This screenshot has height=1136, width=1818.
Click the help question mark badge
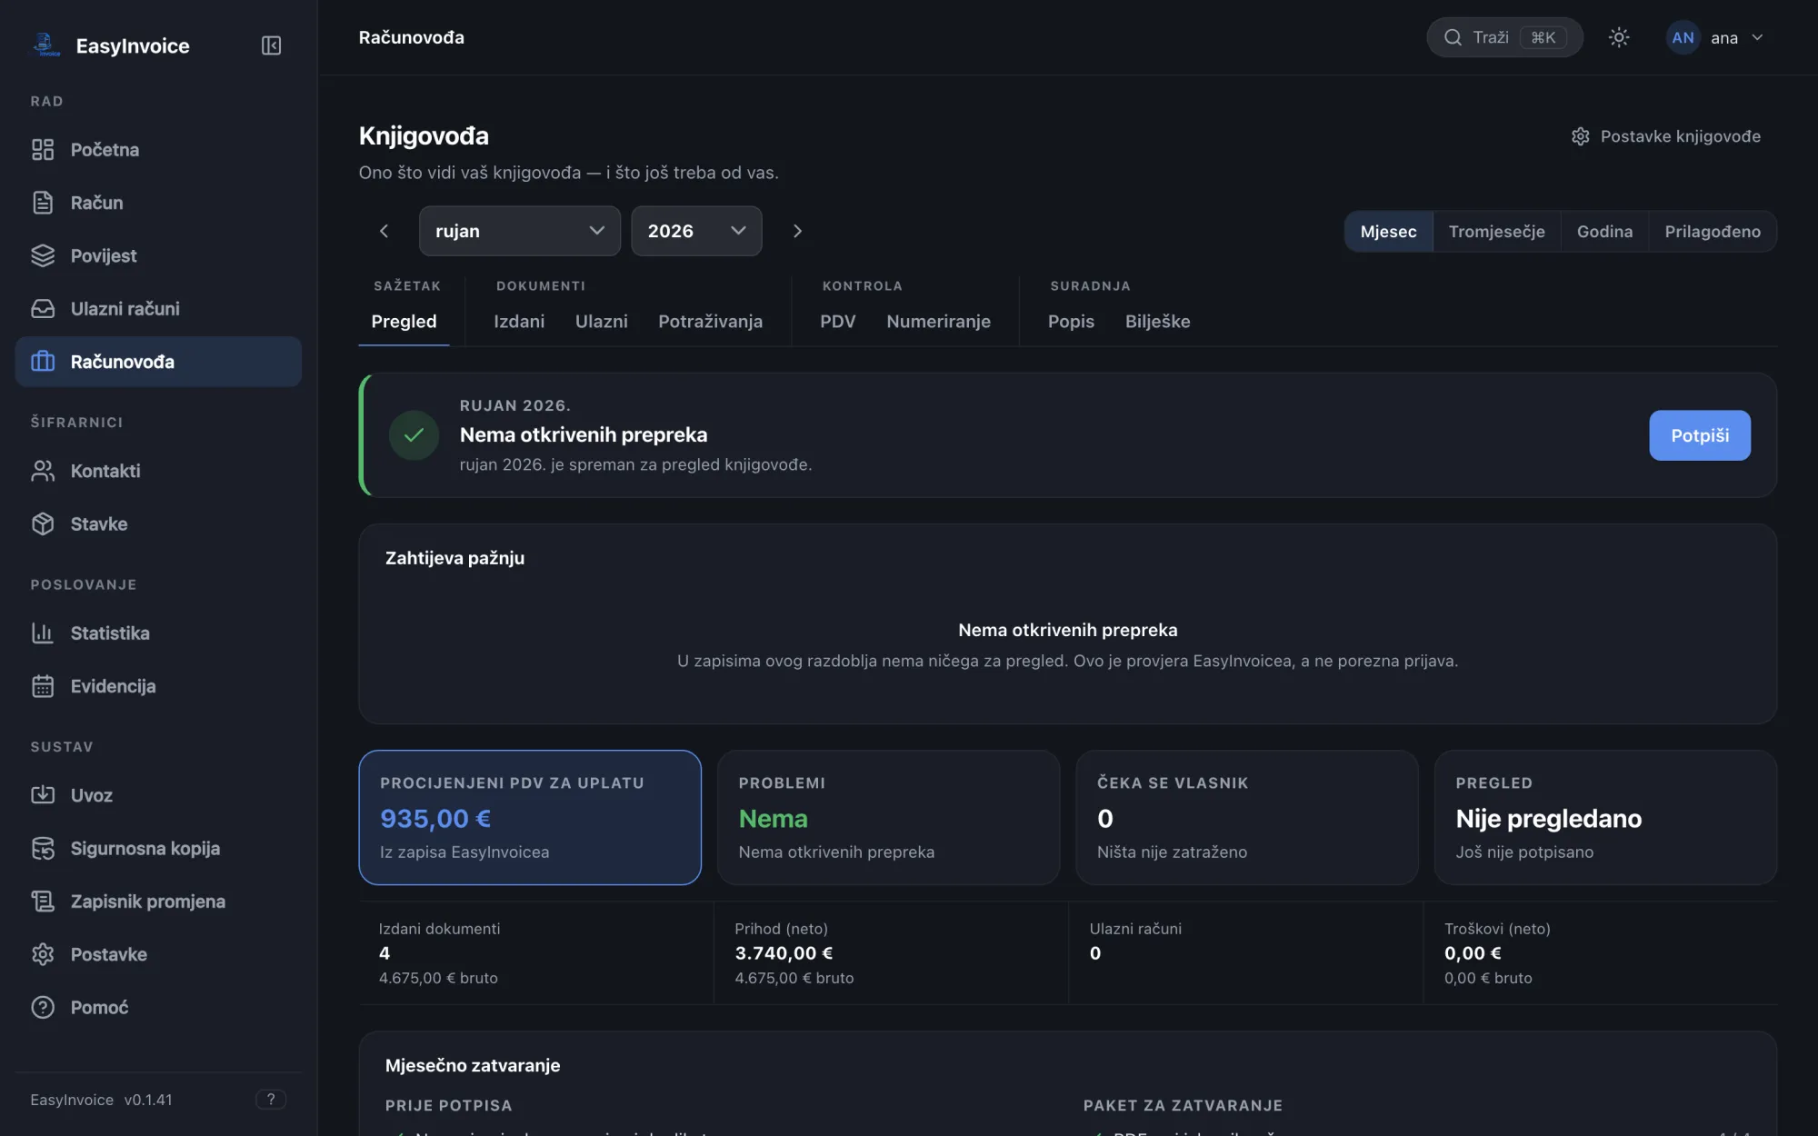point(271,1100)
